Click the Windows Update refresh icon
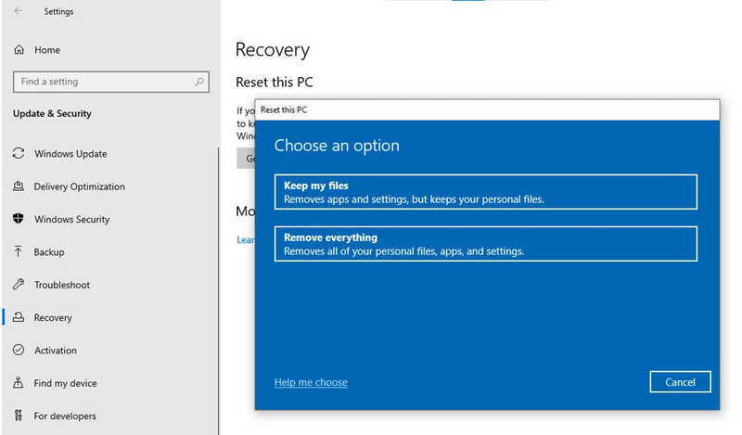Image resolution: width=742 pixels, height=435 pixels. (x=19, y=153)
